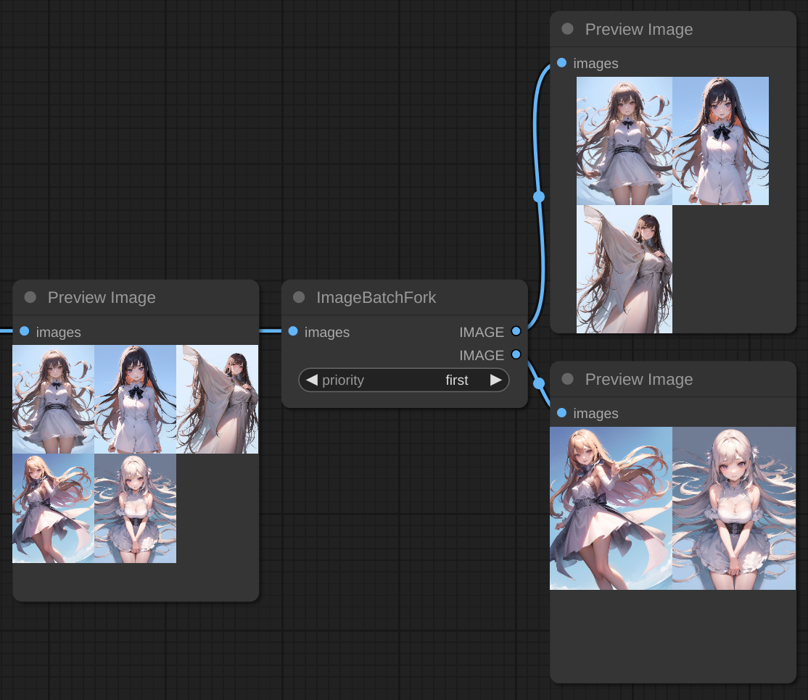
Task: Open the priority value list showing "first"
Action: (456, 380)
